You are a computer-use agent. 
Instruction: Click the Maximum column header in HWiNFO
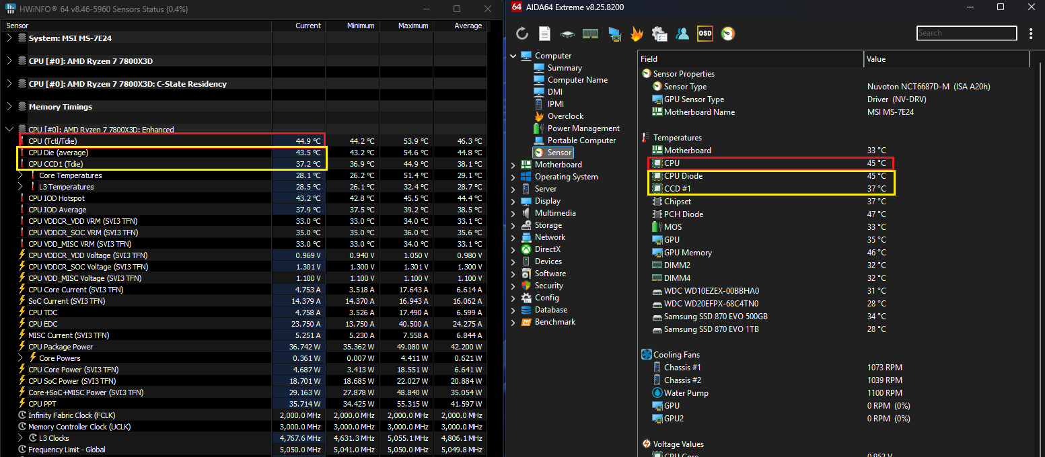(412, 26)
